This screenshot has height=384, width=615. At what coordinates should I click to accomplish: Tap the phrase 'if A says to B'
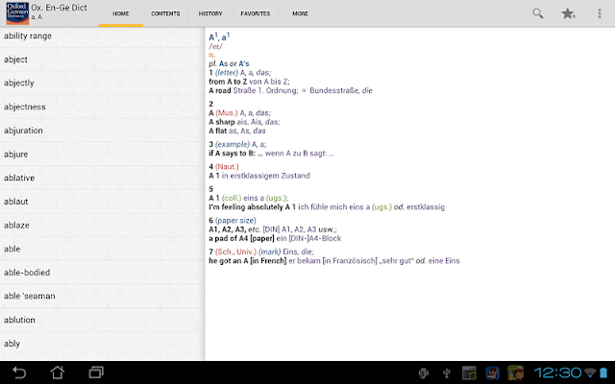pyautogui.click(x=232, y=154)
